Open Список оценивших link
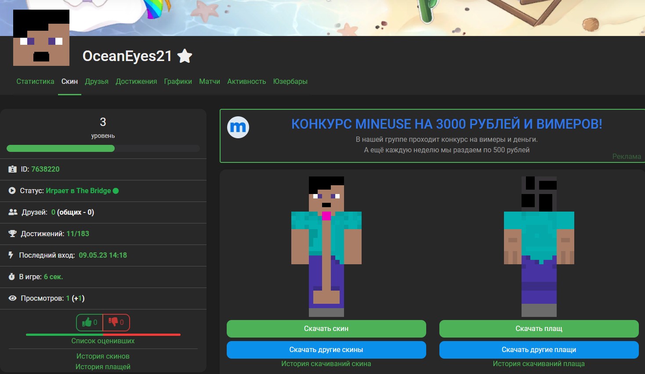 point(103,341)
